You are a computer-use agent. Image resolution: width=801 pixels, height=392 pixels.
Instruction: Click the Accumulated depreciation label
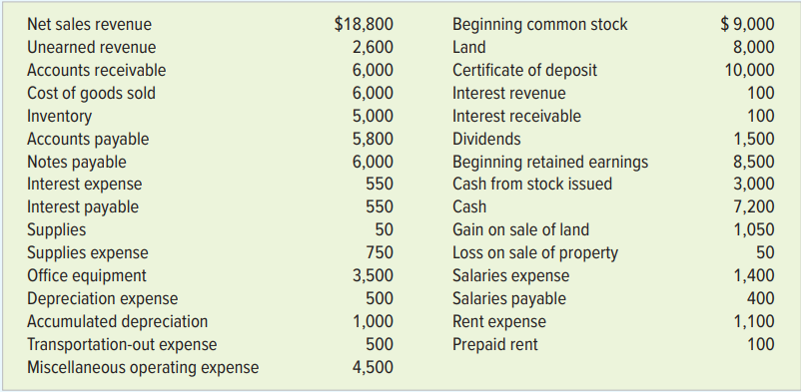coord(118,322)
